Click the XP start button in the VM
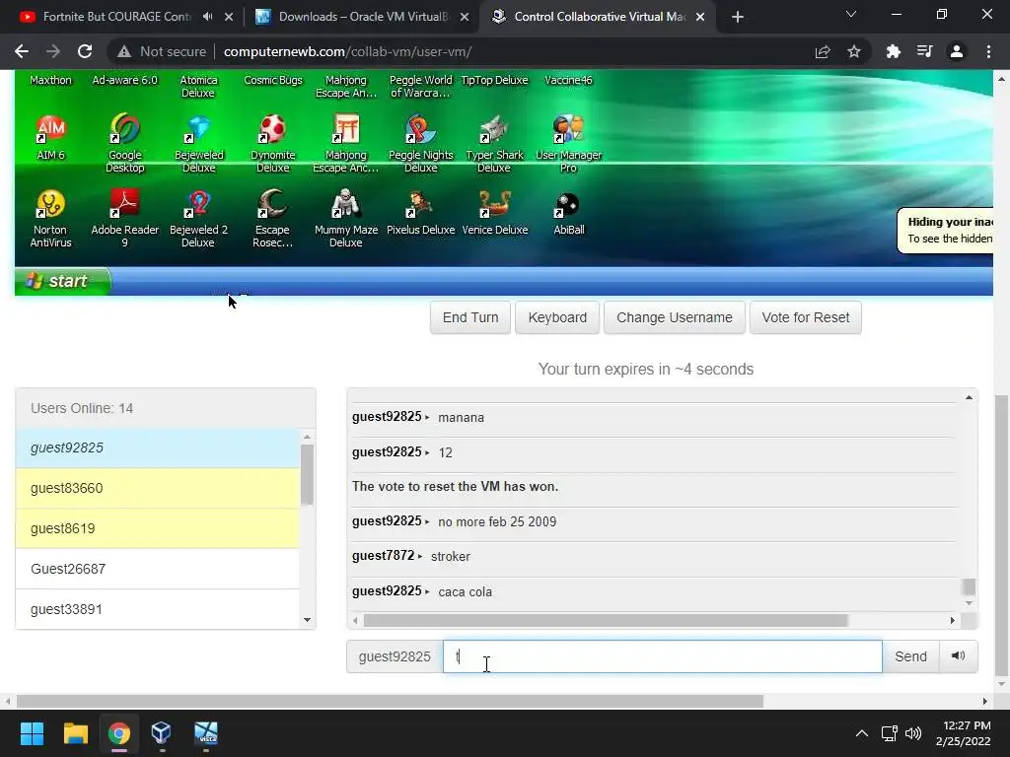 click(62, 281)
